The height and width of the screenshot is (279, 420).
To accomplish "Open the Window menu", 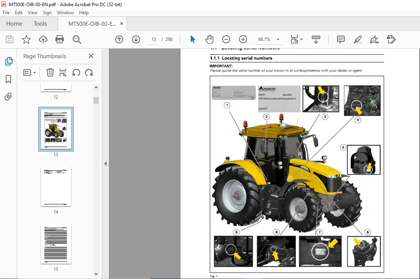I will point(65,13).
